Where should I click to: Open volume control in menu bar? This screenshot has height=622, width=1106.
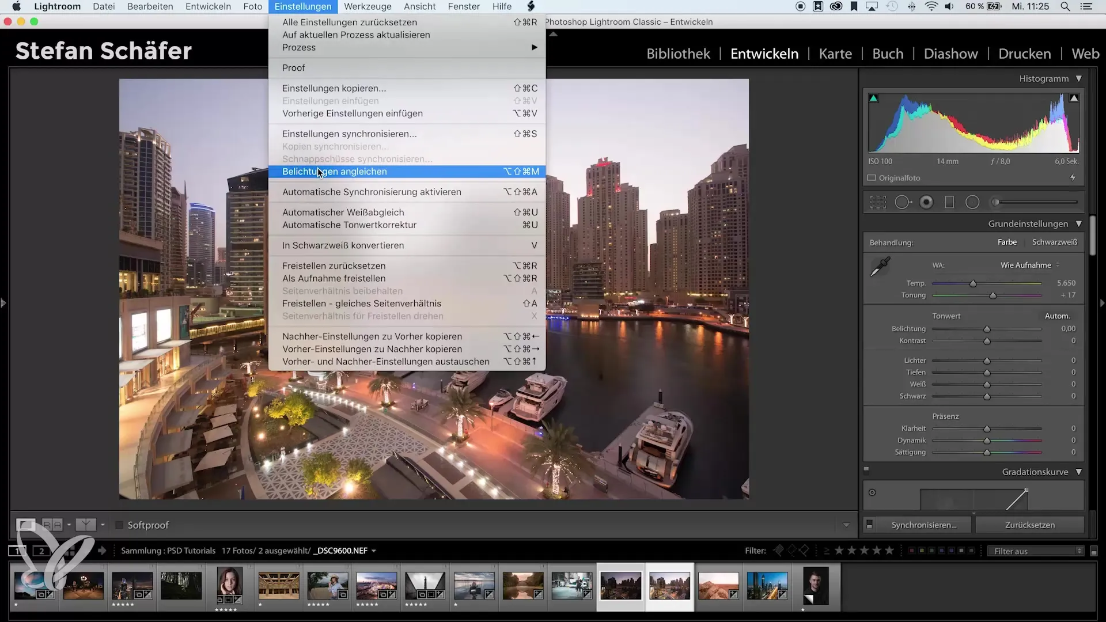click(x=949, y=6)
